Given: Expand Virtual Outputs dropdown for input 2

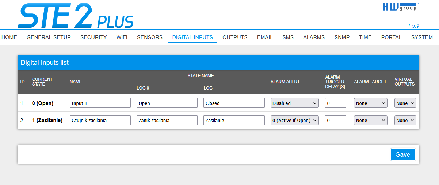Looking at the screenshot, I should coord(405,120).
